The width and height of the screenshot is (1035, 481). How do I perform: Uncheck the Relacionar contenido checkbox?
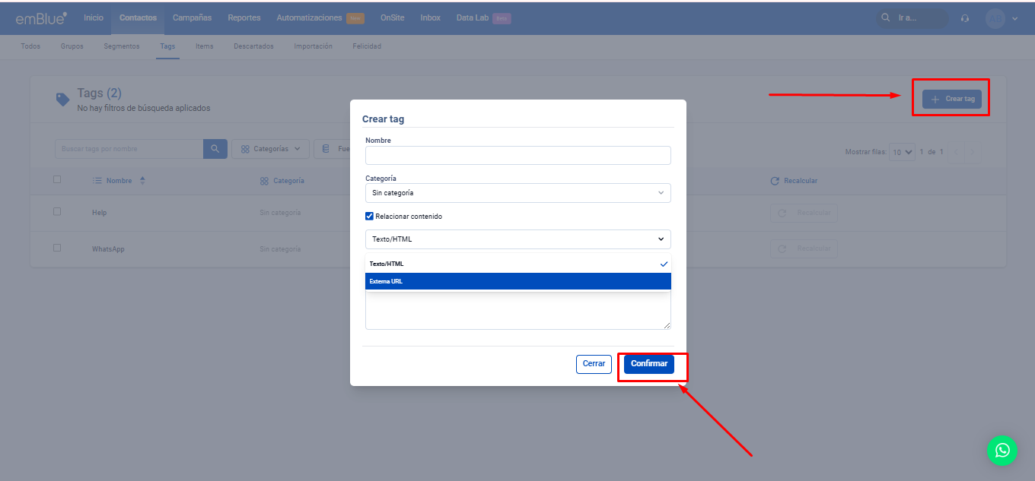tap(370, 217)
